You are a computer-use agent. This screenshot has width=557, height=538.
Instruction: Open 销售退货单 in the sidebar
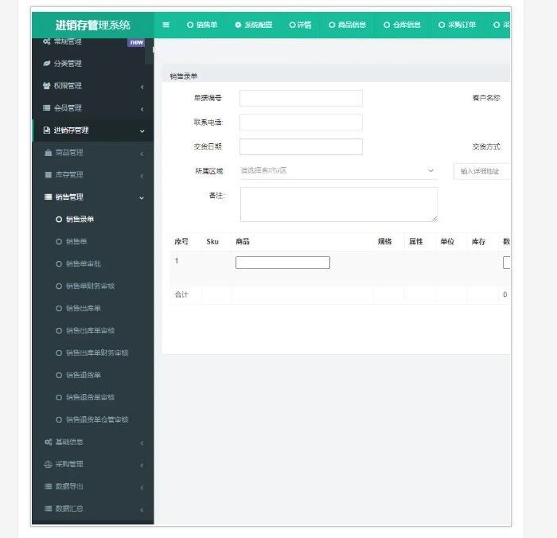84,376
